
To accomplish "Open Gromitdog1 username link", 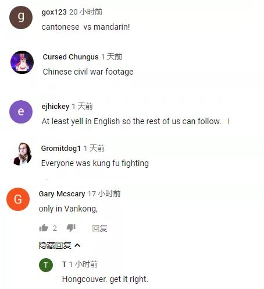I will tap(61, 149).
